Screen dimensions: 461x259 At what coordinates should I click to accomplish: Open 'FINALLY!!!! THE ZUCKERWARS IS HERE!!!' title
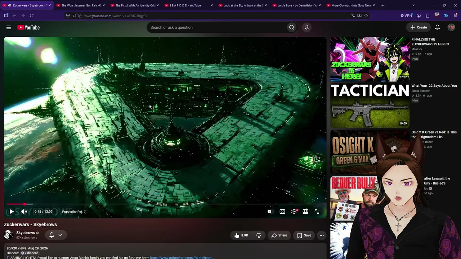point(430,42)
